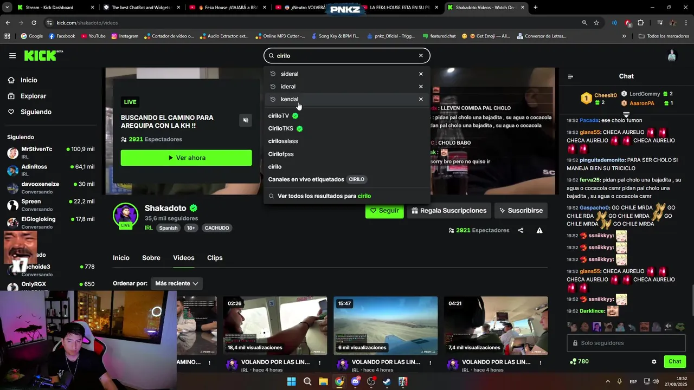The height and width of the screenshot is (390, 694).
Task: Open the 15:47 video thumbnail
Action: coord(385,326)
